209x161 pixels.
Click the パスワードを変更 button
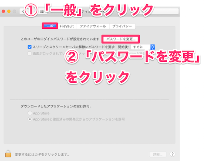(121, 39)
